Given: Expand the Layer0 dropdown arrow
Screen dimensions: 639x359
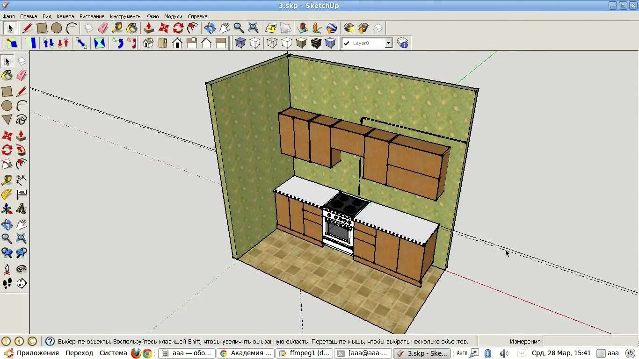Looking at the screenshot, I should 388,43.
